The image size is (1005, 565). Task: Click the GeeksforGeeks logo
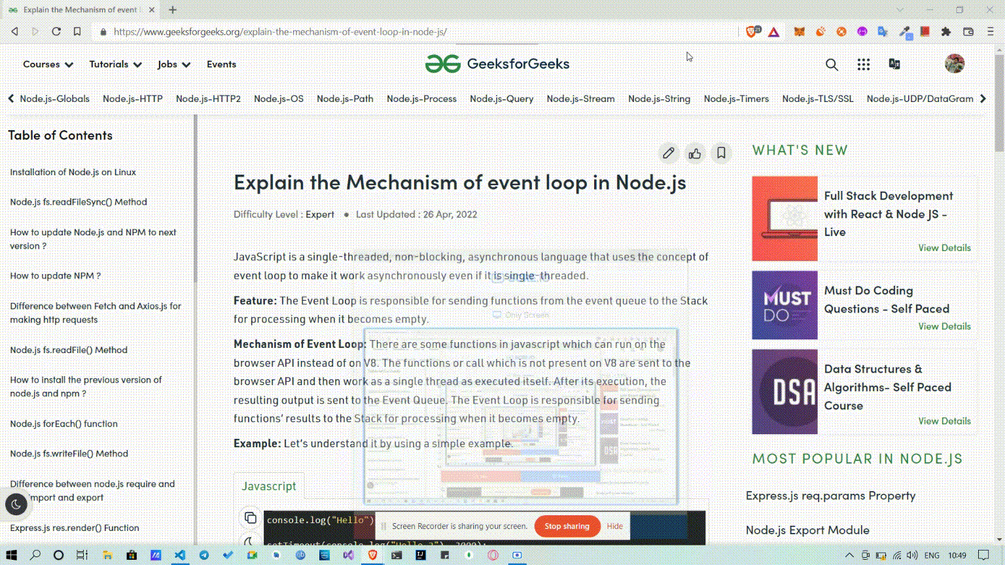(497, 63)
